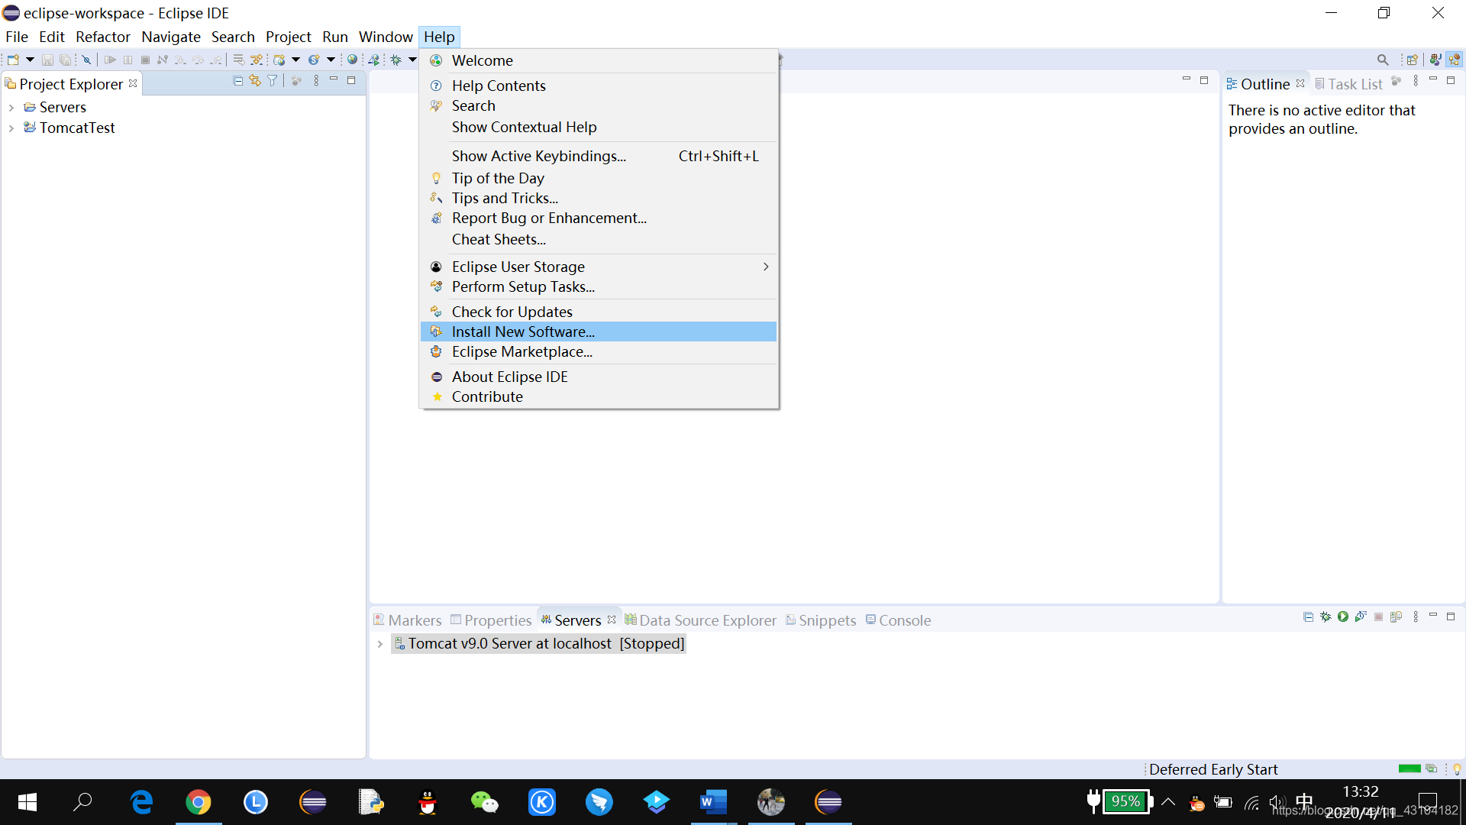Toggle Link with Editor in Project Explorer
This screenshot has height=825, width=1466.
(255, 80)
